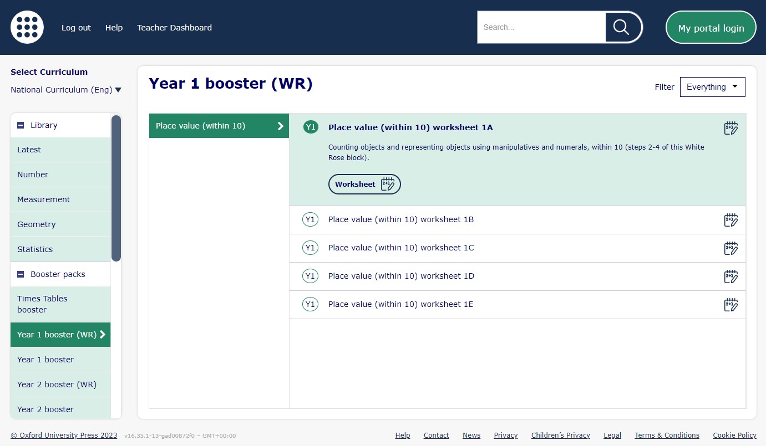Open the footer Privacy link
Screen dimensions: 766x446
point(506,435)
